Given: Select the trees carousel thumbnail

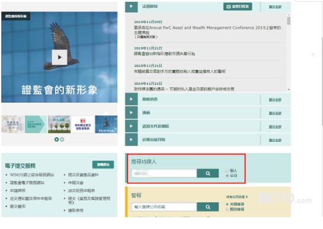Looking at the screenshot, I should (59, 125).
